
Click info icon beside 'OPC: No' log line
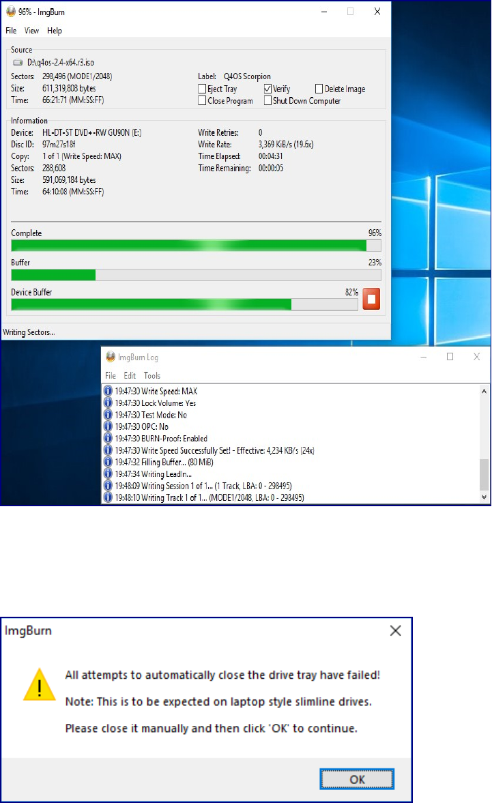tap(108, 426)
